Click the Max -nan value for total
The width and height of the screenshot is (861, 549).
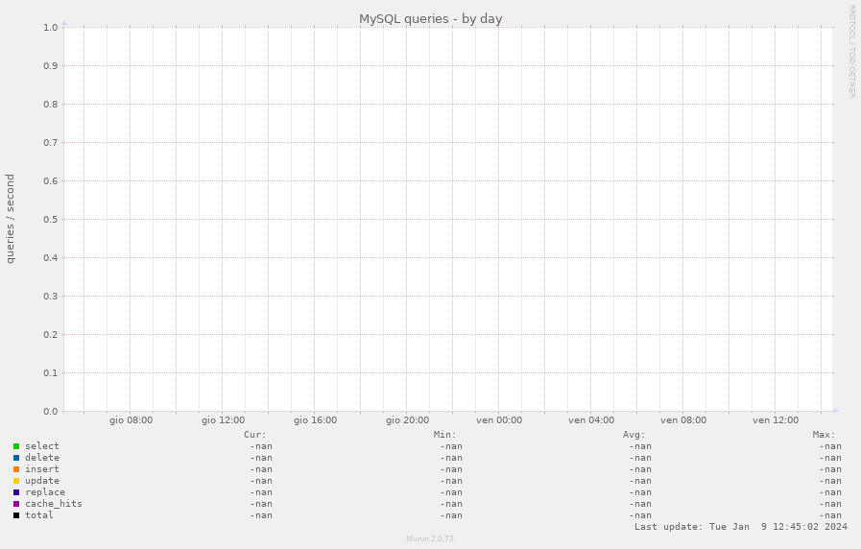click(830, 515)
